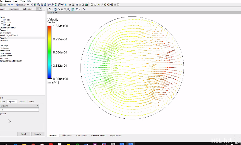Toggle visibility checkbox for outlet
241x145 pixels.
[x=2, y=22]
